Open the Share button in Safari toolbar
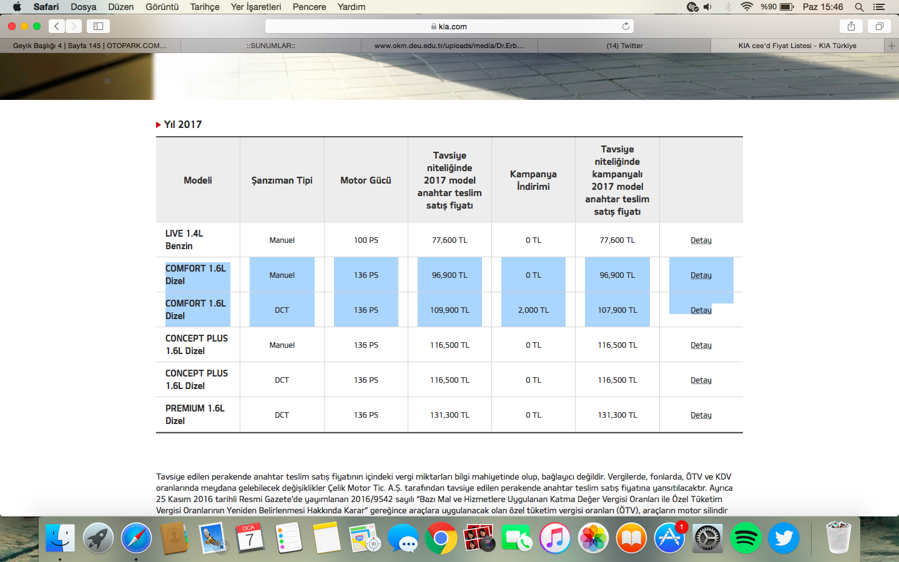The width and height of the screenshot is (899, 562). (x=851, y=26)
